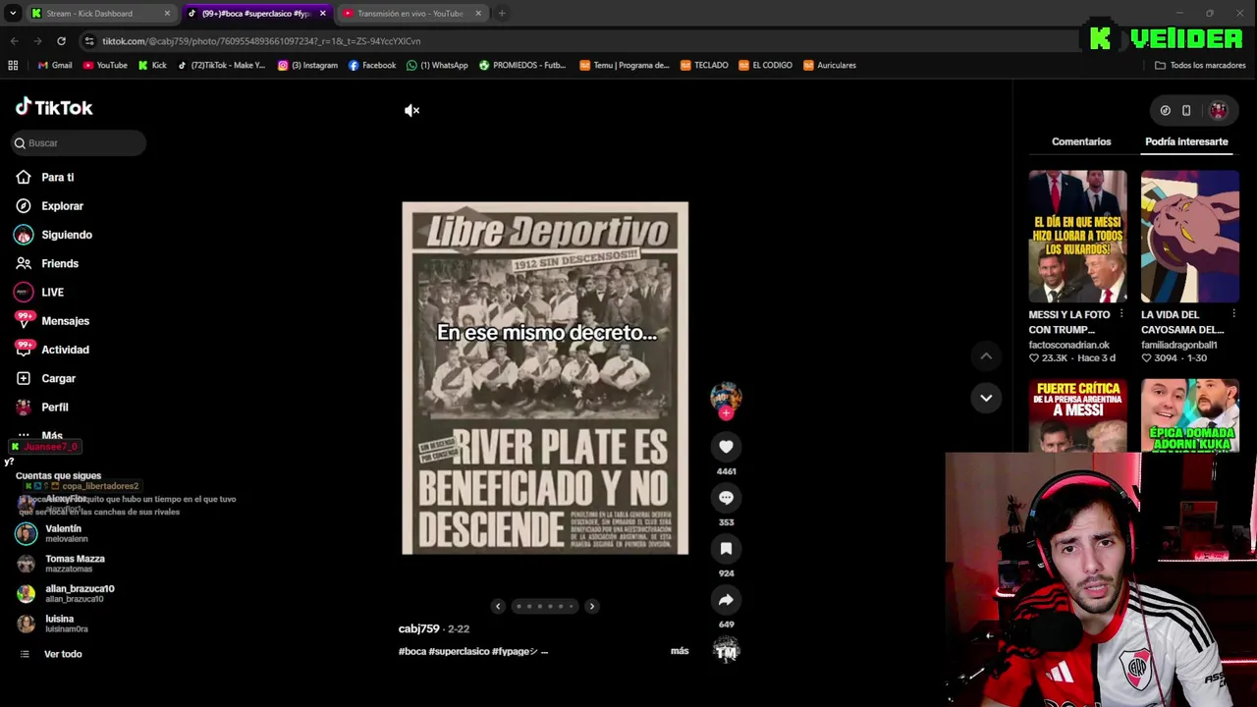Jump to the previous video using up chevron

[x=986, y=355]
